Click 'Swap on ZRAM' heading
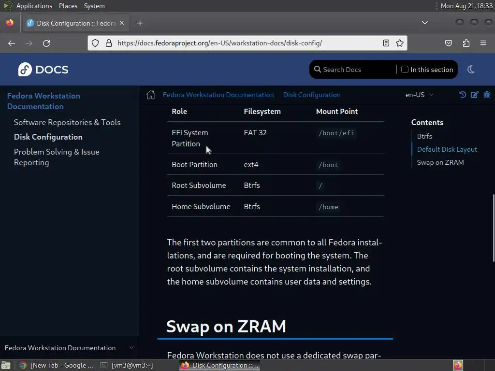 point(226,326)
